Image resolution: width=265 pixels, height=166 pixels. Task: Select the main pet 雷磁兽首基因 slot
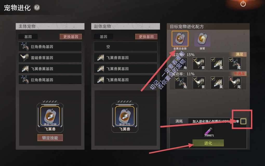(x=50, y=58)
